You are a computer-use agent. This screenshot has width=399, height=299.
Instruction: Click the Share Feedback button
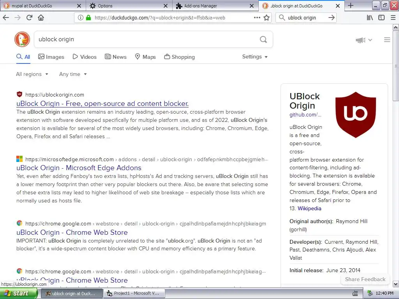click(x=365, y=279)
